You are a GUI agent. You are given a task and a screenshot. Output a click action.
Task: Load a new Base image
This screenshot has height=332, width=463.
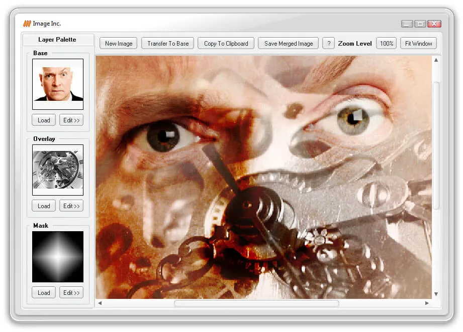click(x=43, y=120)
